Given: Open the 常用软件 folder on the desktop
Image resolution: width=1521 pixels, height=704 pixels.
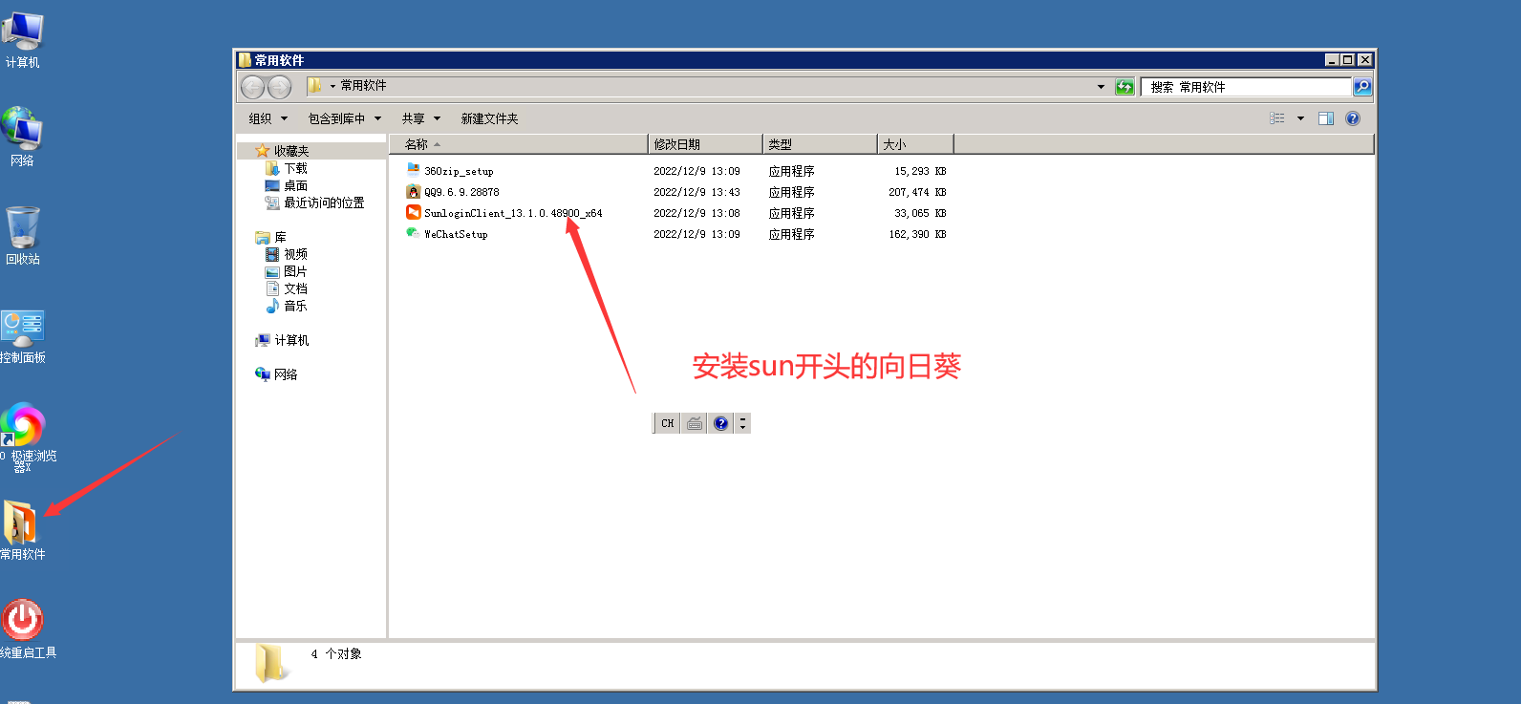Looking at the screenshot, I should (x=21, y=529).
